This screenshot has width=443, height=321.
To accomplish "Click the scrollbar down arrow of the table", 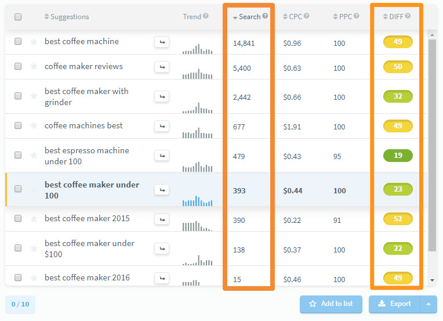I will tap(431, 280).
